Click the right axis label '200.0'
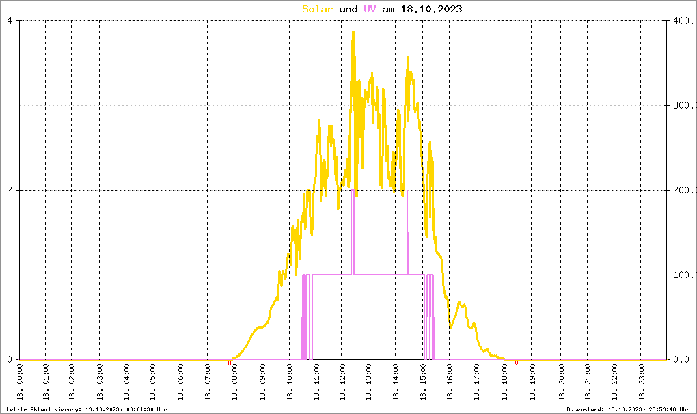 pyautogui.click(x=685, y=190)
